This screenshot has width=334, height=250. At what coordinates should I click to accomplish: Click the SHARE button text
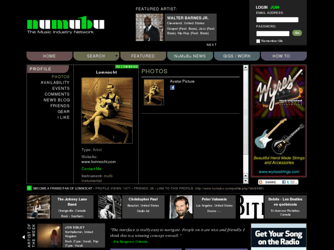(271, 183)
